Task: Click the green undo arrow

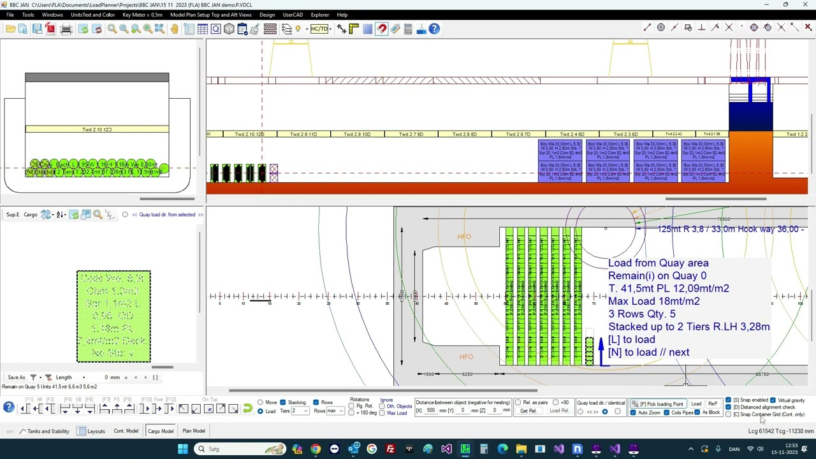Action: 247,409
